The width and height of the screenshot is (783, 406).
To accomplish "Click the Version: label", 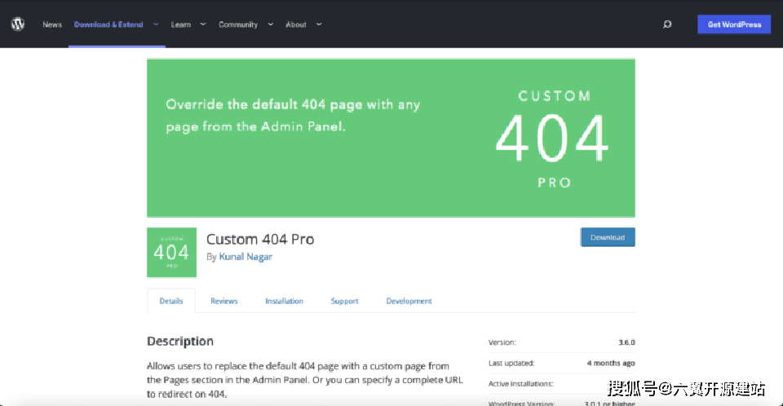I will (502, 342).
